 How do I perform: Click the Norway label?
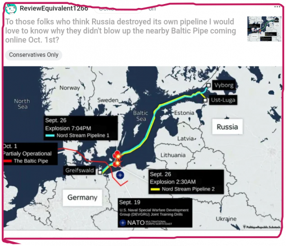(x=70, y=88)
